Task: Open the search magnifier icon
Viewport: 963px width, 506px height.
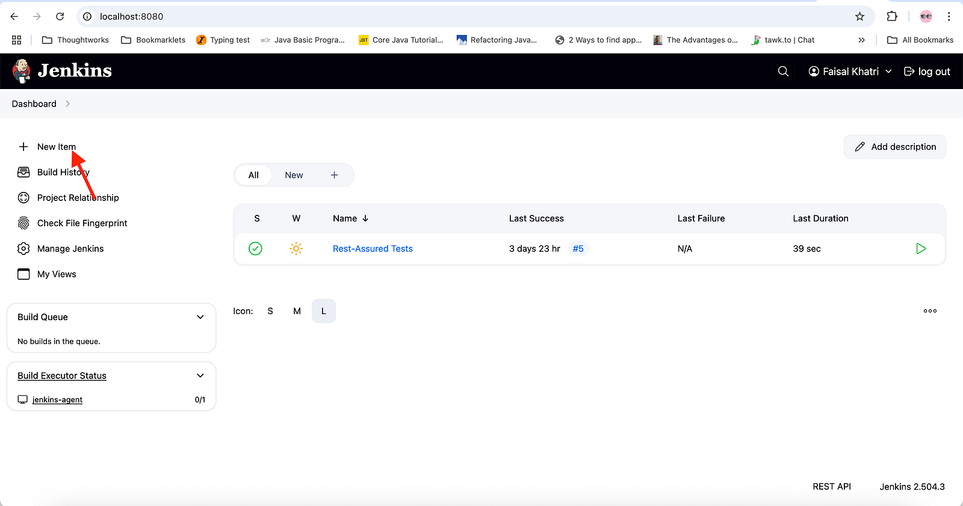Action: coord(783,71)
